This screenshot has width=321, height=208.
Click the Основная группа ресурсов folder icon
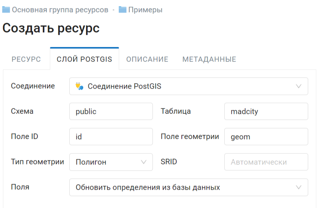point(6,10)
